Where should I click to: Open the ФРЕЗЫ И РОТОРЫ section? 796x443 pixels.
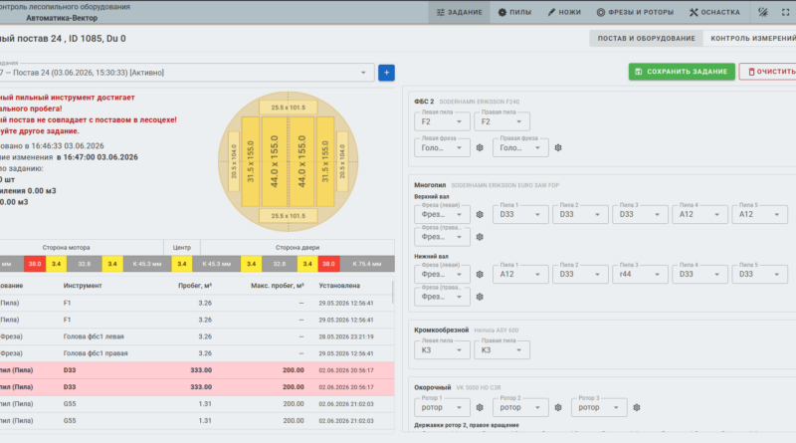(635, 12)
